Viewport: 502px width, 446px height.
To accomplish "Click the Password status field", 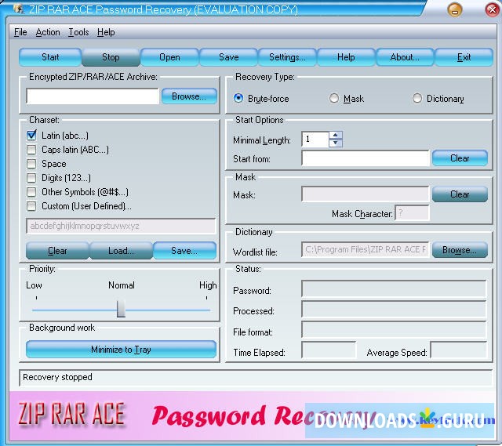I will click(x=394, y=289).
